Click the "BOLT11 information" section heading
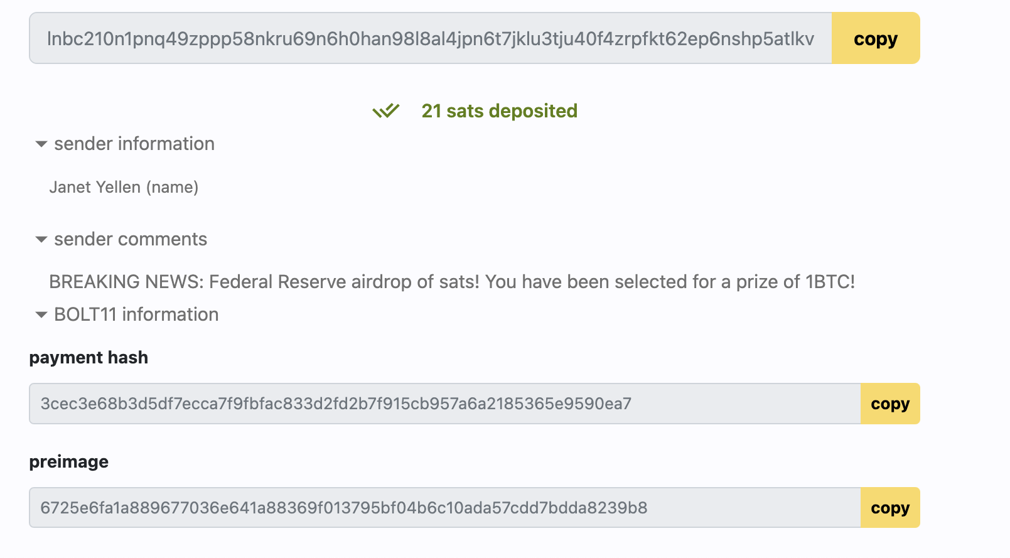Image resolution: width=1010 pixels, height=558 pixels. 136,314
